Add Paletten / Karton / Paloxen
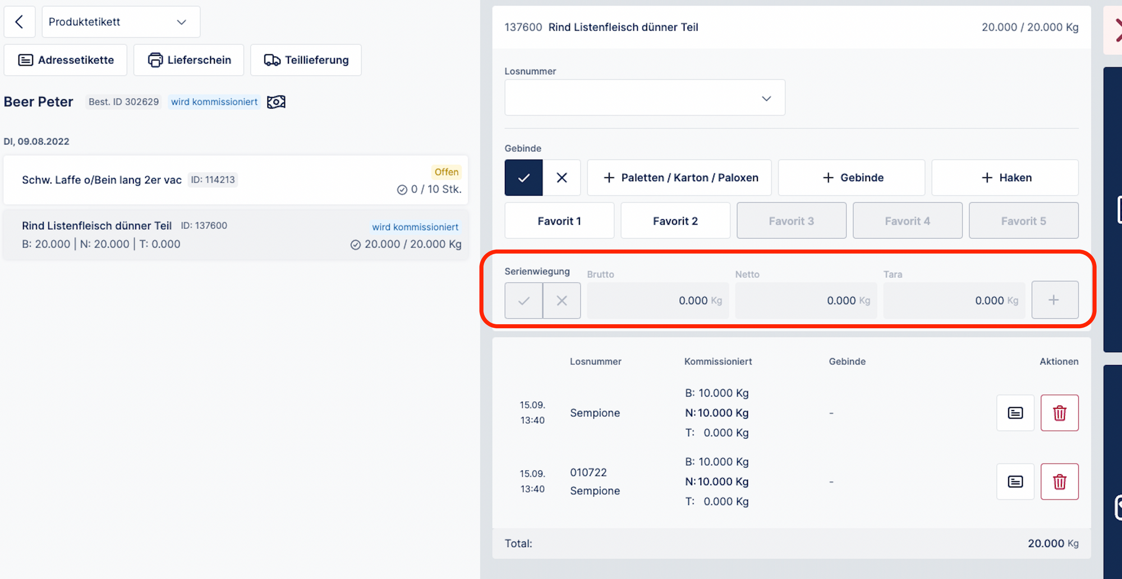The image size is (1122, 579). [679, 178]
